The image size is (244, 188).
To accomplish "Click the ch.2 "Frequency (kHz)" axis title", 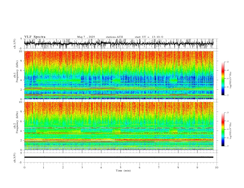I will (17, 122).
